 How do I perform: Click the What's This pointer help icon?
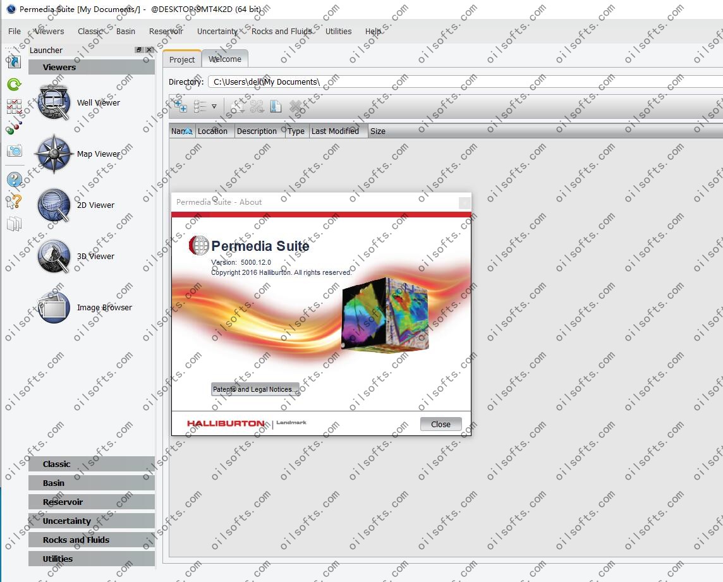[15, 202]
